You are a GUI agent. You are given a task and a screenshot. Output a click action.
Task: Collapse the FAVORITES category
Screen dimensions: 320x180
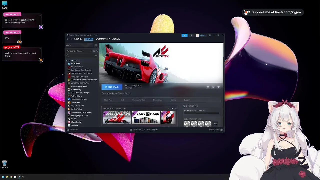[66, 60]
